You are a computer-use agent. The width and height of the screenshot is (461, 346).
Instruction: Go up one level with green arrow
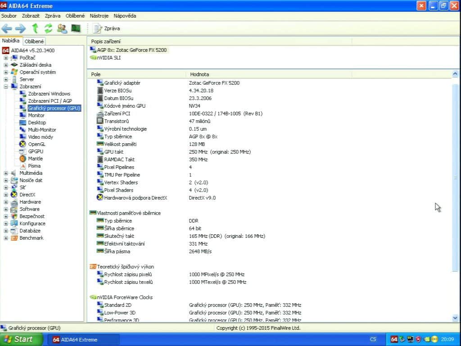[35, 28]
